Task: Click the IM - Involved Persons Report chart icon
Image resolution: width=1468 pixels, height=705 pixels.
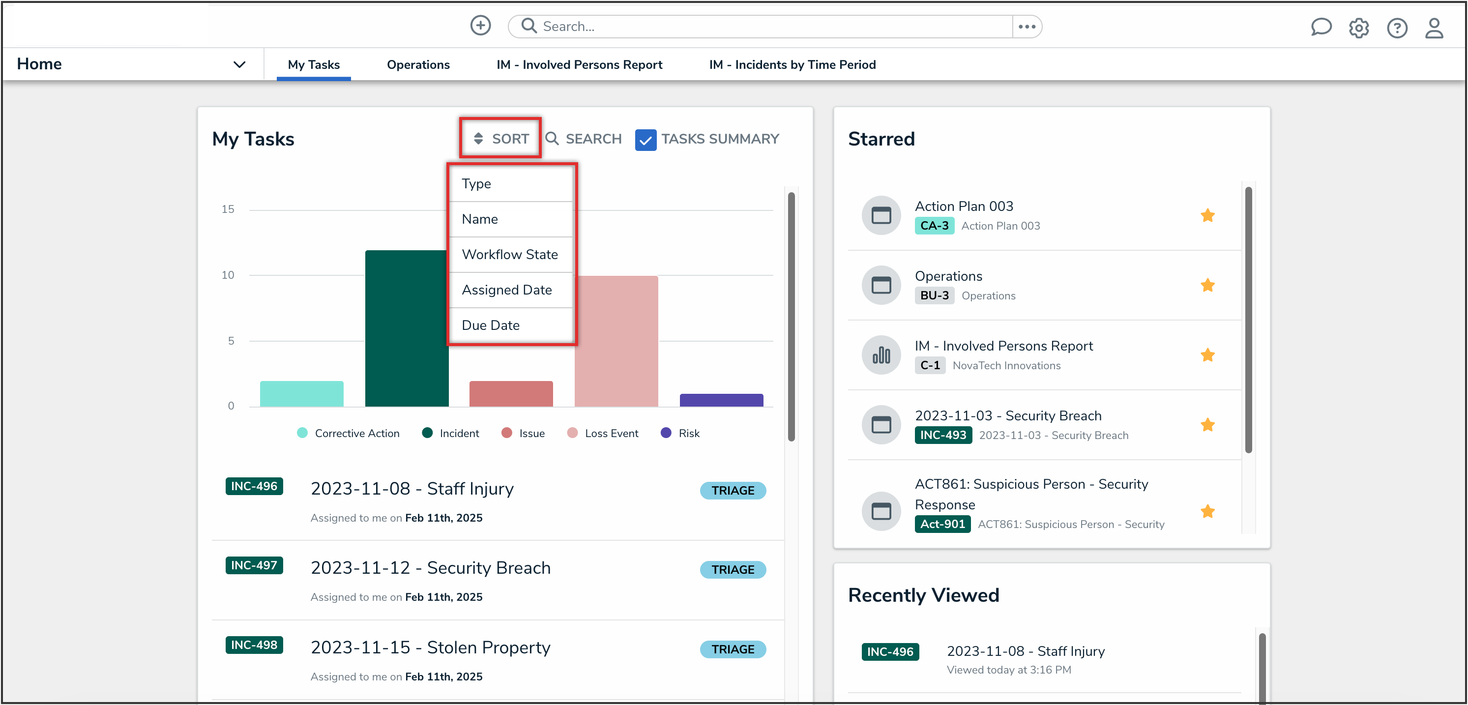Action: 881,354
